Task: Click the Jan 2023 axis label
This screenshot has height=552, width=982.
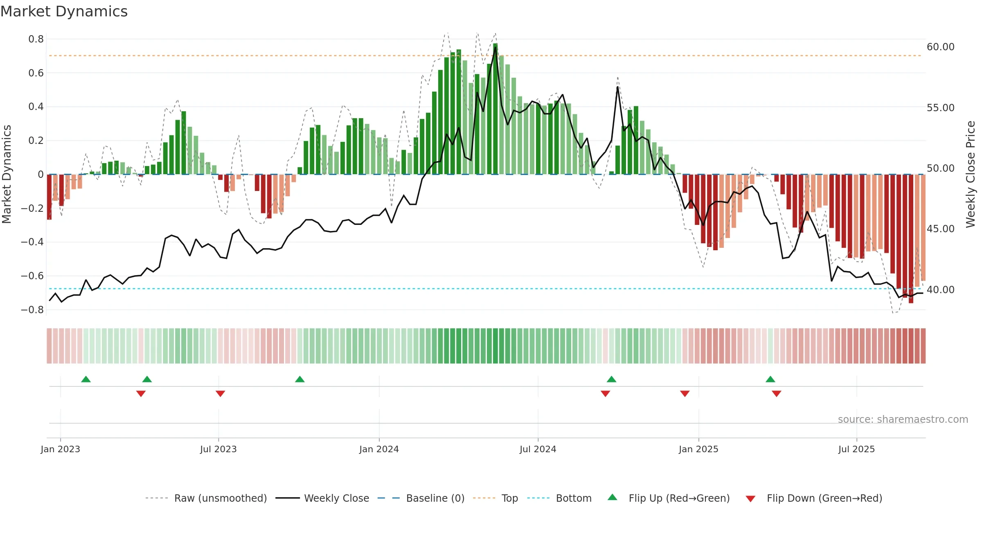Action: [x=61, y=449]
